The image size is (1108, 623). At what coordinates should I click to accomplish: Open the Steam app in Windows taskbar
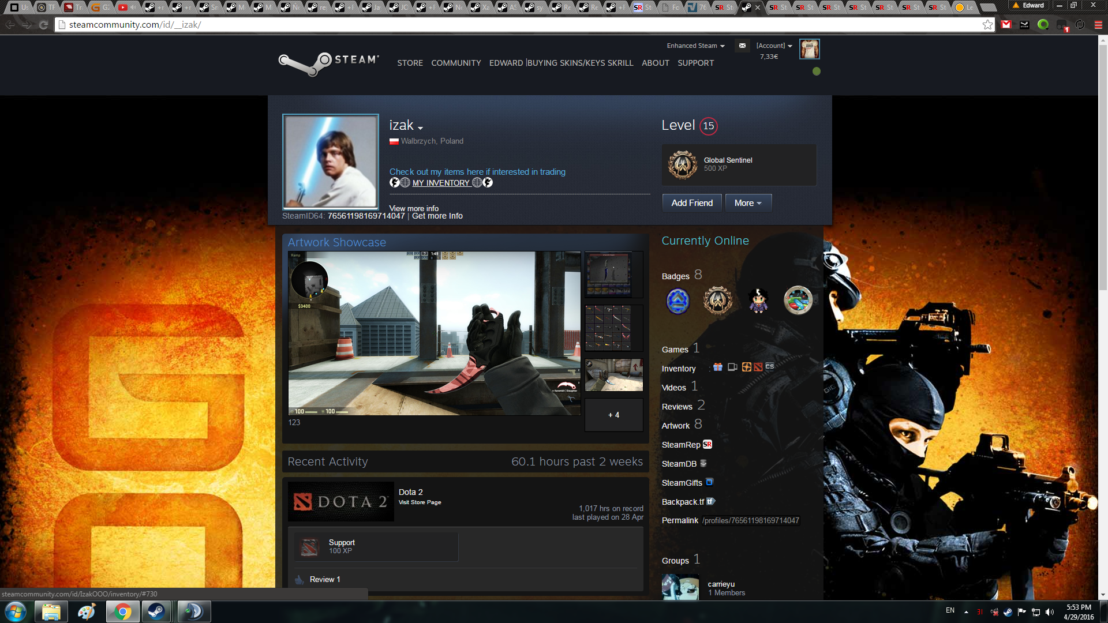point(156,611)
